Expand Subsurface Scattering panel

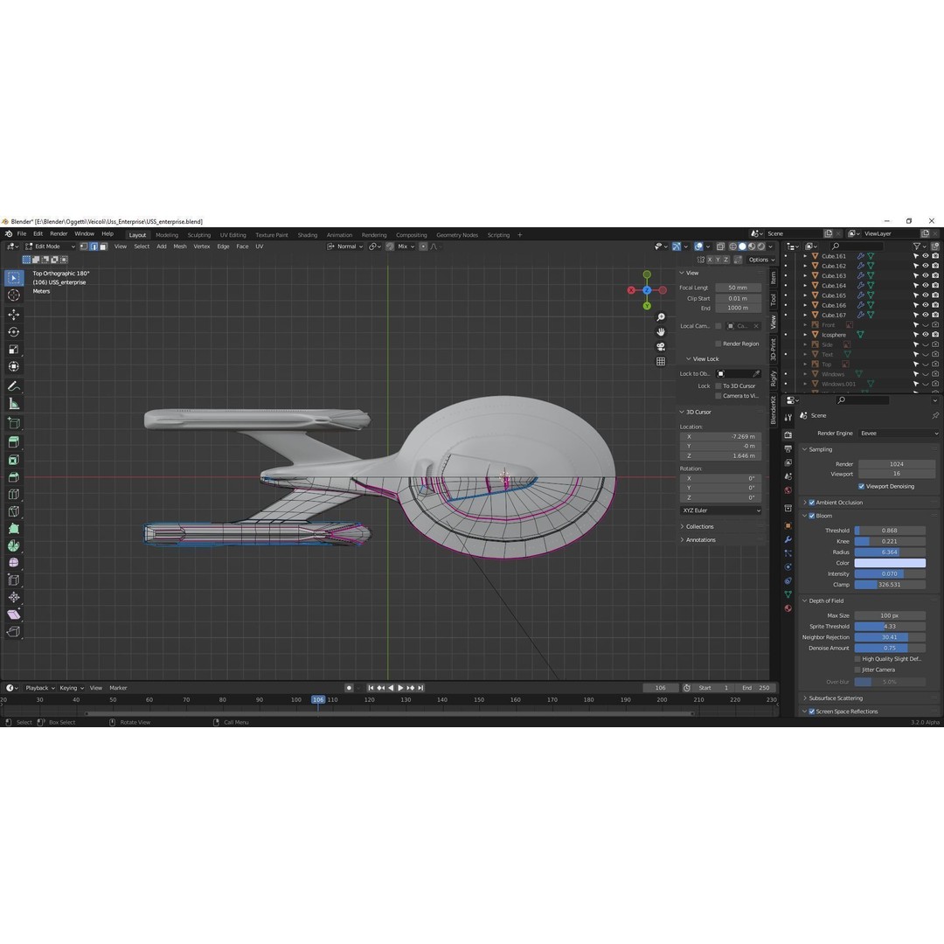[x=836, y=698]
